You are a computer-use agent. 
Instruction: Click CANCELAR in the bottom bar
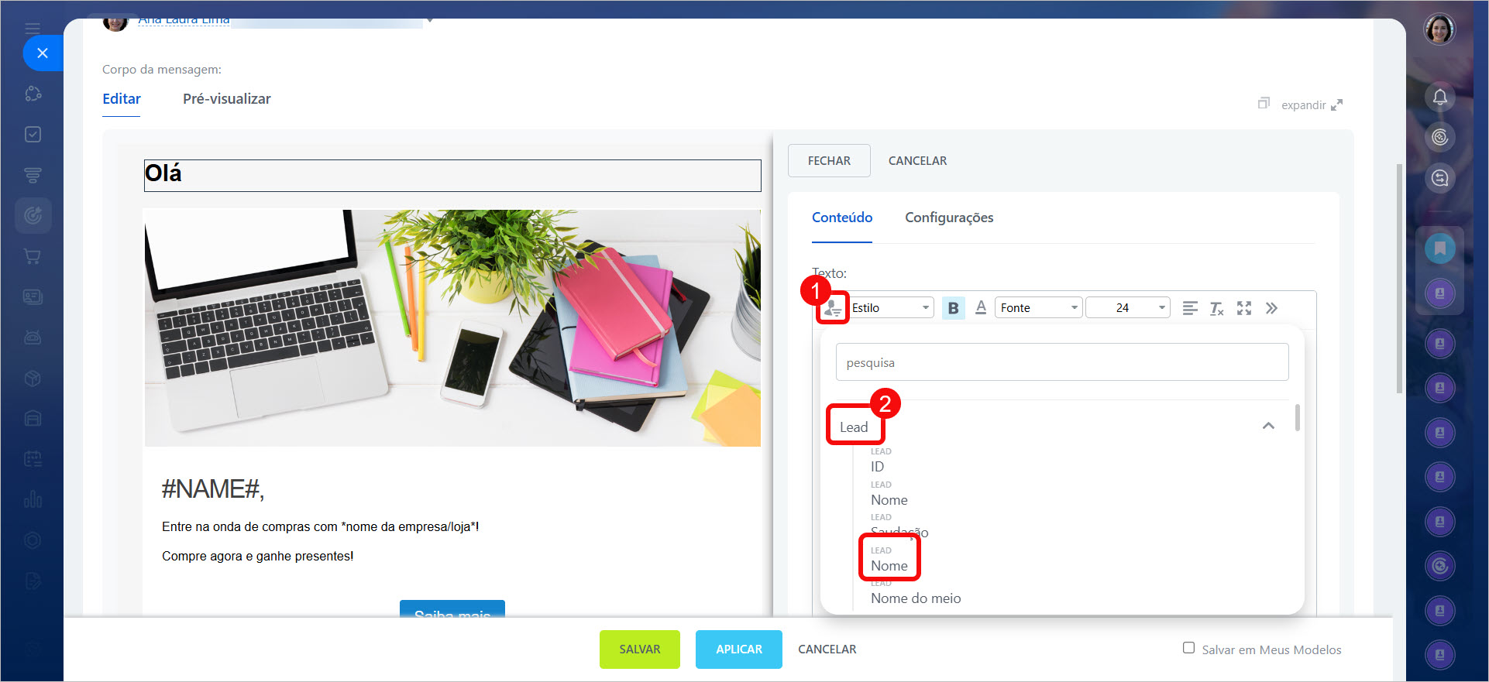coord(827,649)
